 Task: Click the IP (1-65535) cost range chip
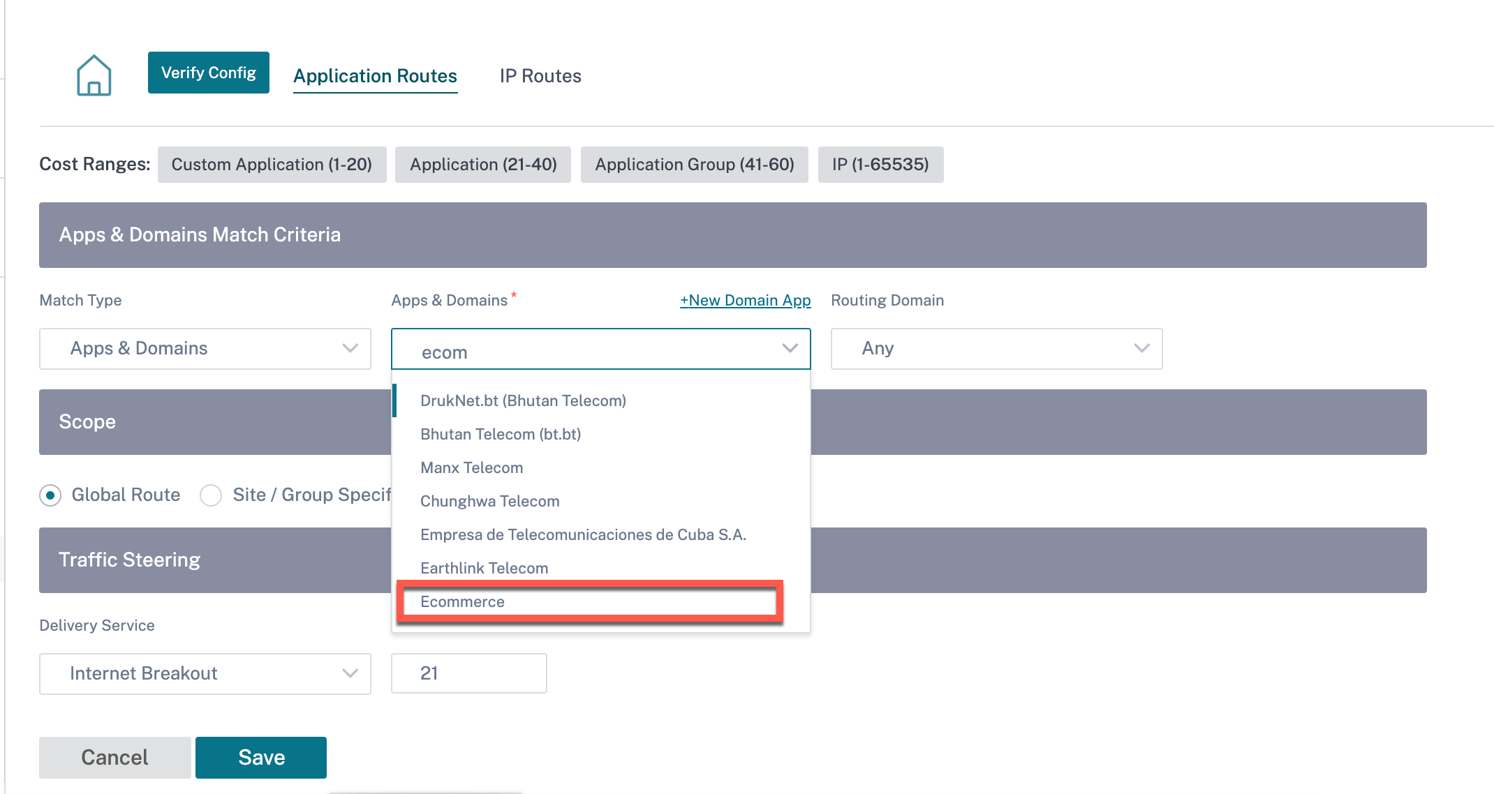880,165
